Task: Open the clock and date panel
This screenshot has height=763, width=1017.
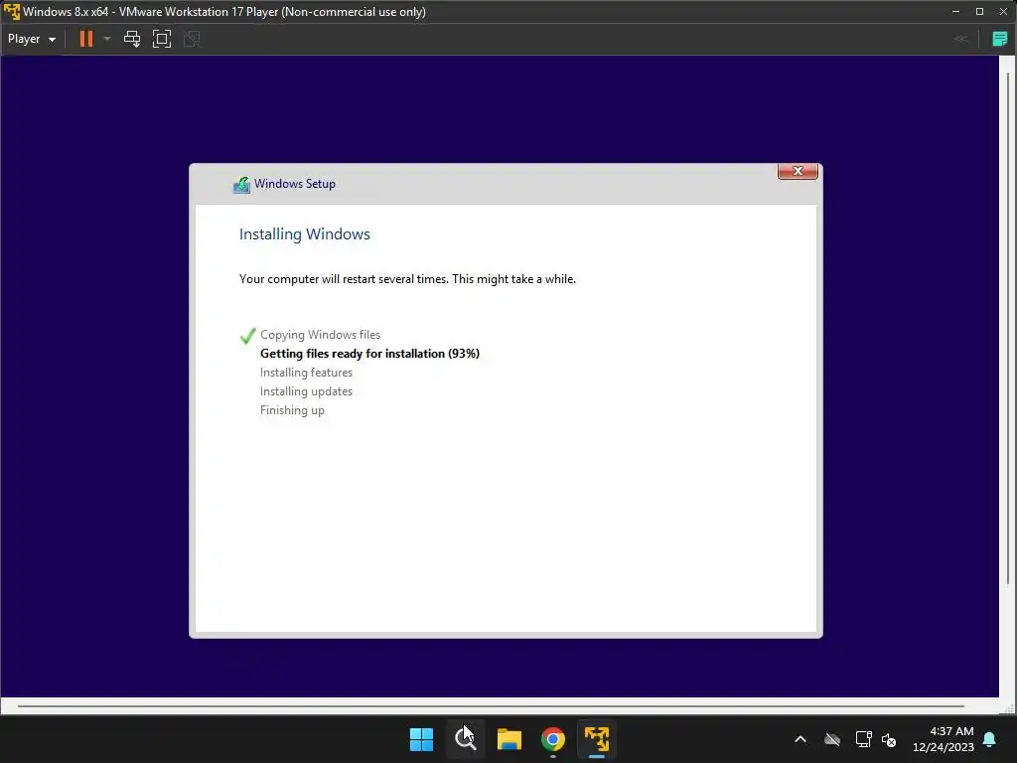Action: [944, 739]
